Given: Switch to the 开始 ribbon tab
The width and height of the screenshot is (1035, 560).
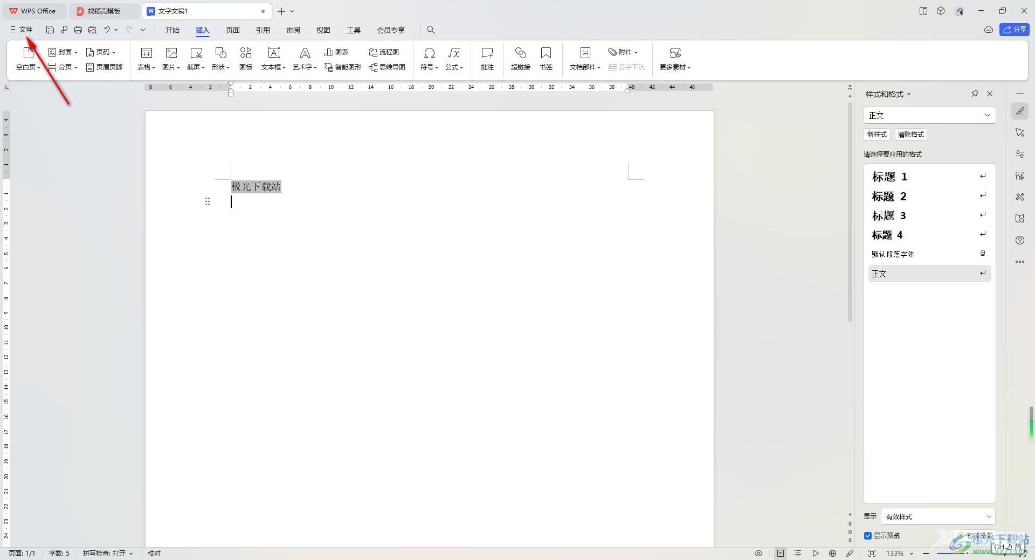Looking at the screenshot, I should pyautogui.click(x=172, y=30).
